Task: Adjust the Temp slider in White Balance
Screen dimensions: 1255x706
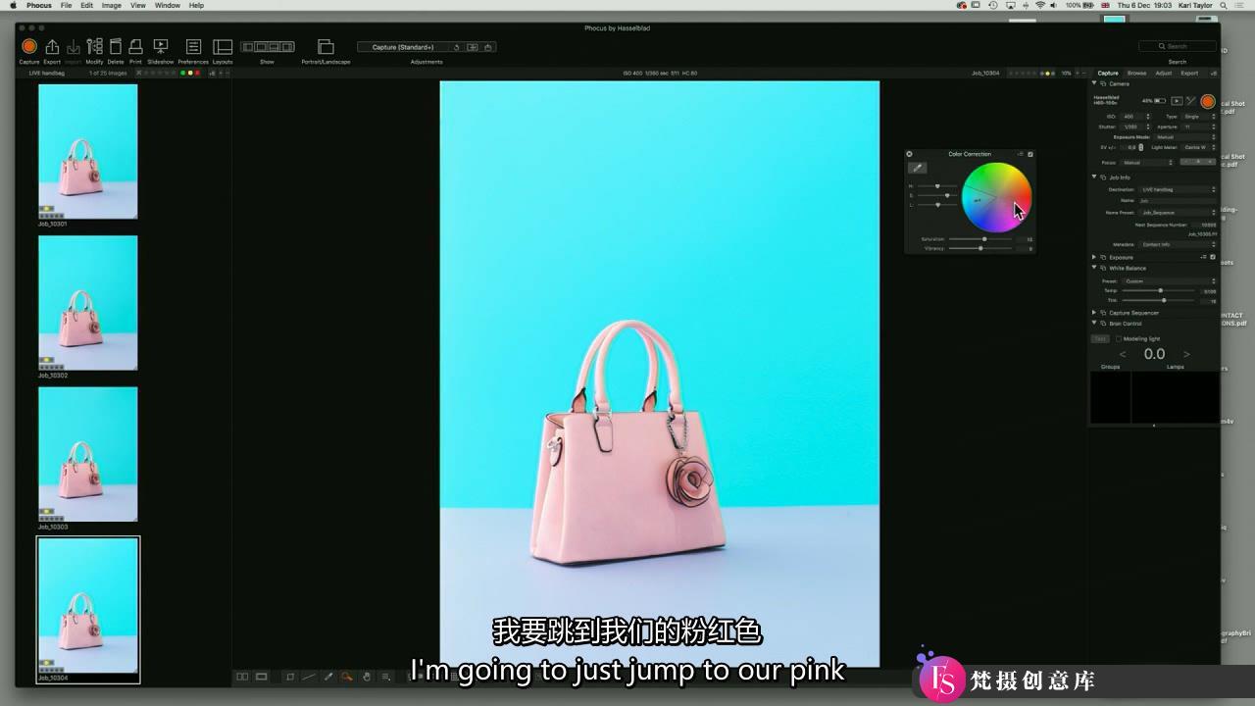Action: pyautogui.click(x=1160, y=291)
